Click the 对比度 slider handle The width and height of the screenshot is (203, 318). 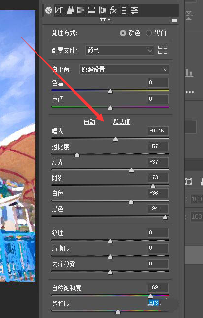(x=77, y=155)
